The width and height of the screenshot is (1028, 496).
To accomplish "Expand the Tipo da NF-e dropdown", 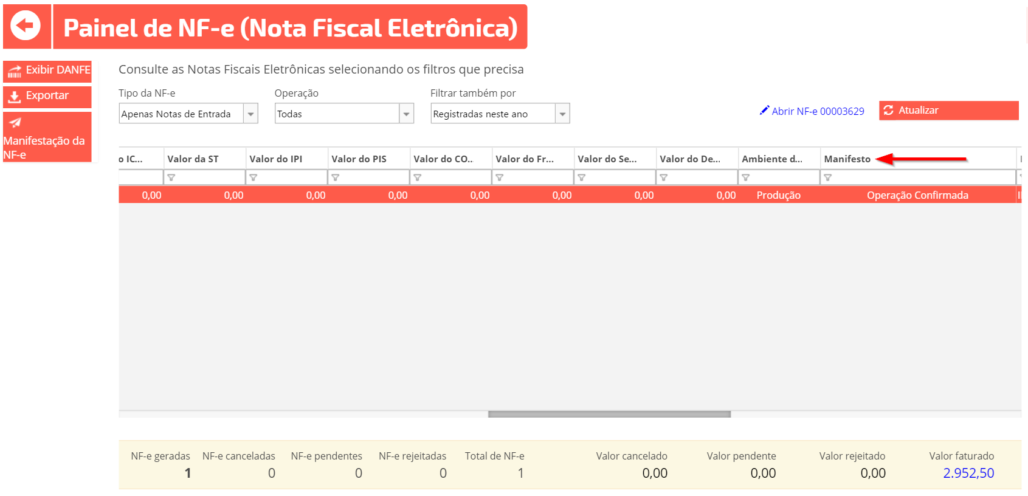I will coord(250,114).
